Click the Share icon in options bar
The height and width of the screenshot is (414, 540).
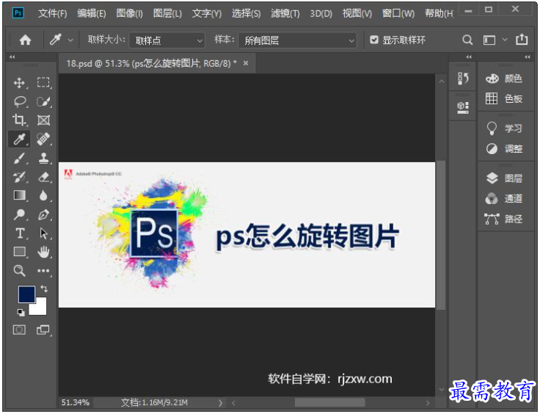[x=522, y=40]
